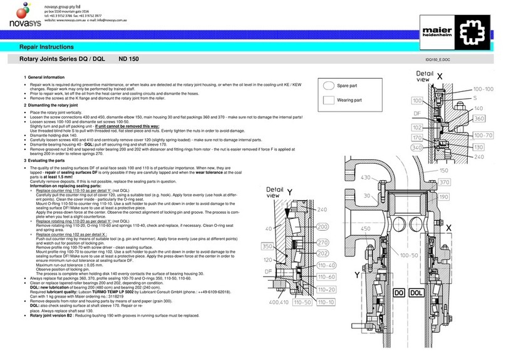Click 'TURMO TEMP LP 5002' lubricant name
Screen dimensions: 506x357
click(113, 292)
